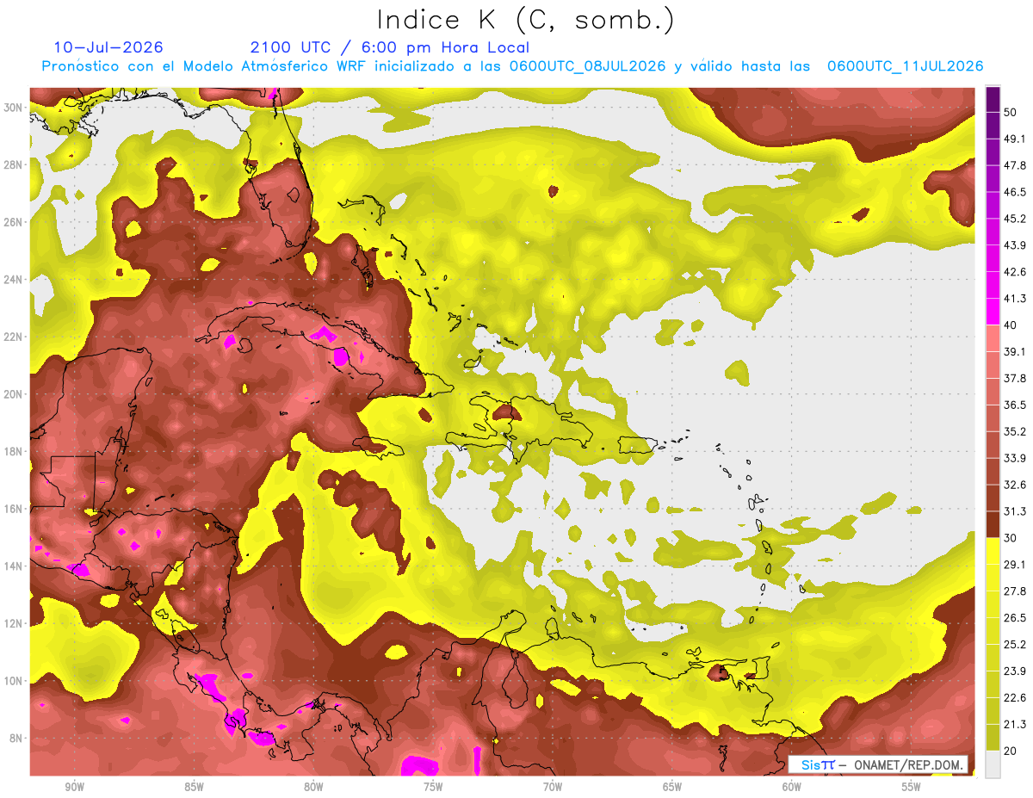This screenshot has width=1033, height=798.
Task: Click the 55W longitude label
Action: click(912, 787)
